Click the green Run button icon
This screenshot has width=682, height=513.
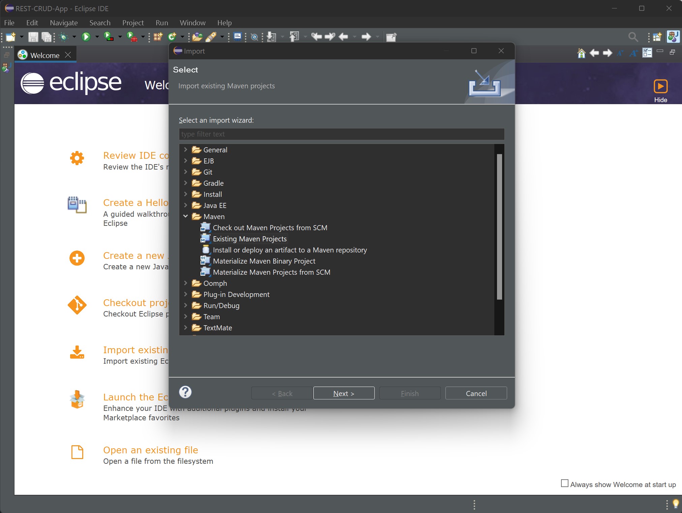86,37
